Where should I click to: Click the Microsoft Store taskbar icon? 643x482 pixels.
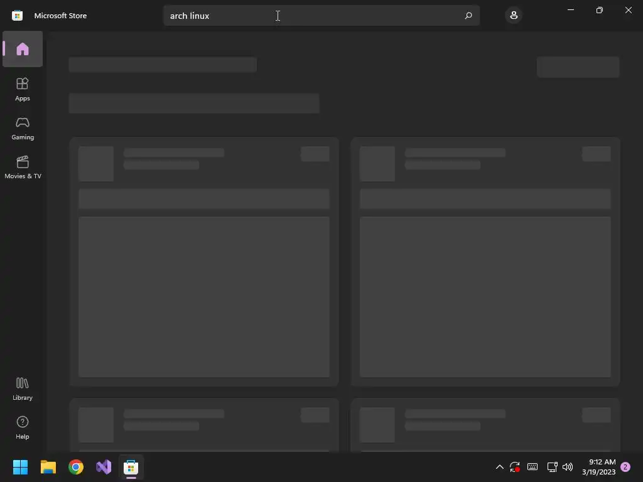coord(131,467)
